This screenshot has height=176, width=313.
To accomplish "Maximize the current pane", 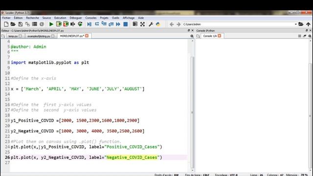I will point(135,24).
